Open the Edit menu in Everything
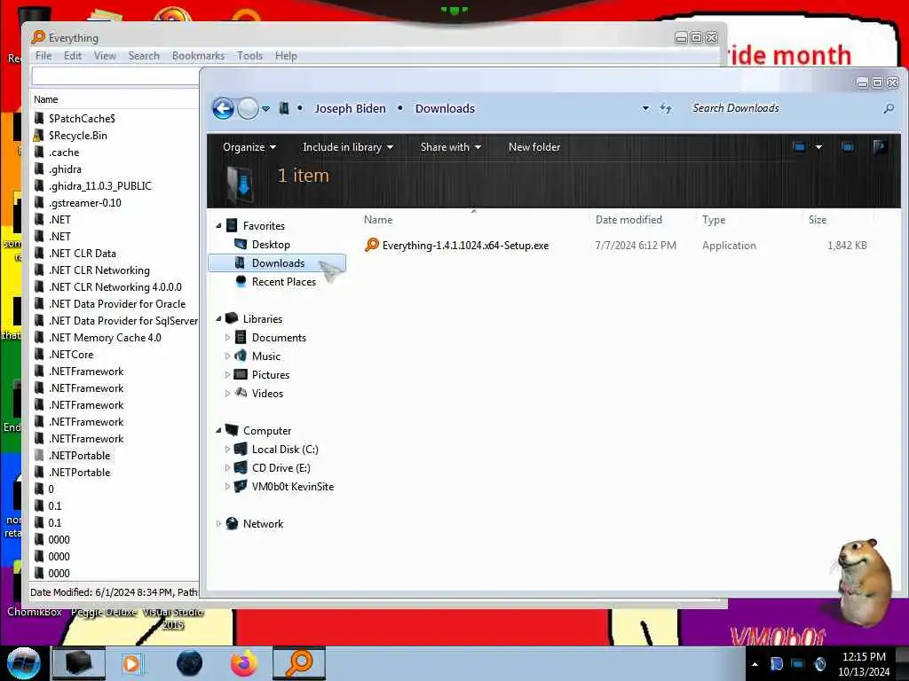Screen dimensions: 909x681 [x=73, y=56]
